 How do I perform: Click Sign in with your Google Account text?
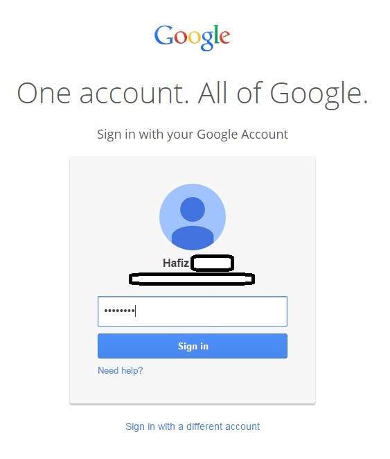point(193,135)
